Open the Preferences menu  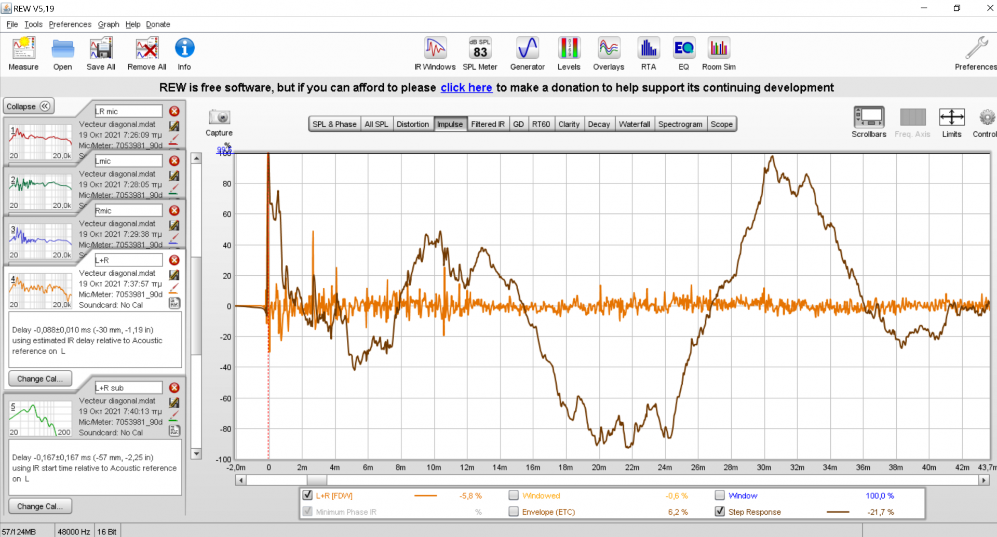[x=70, y=24]
